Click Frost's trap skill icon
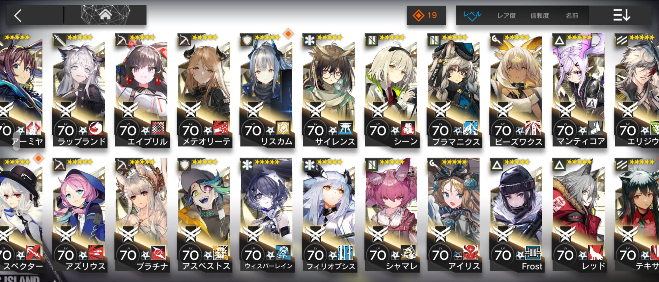This screenshot has width=659, height=282. tap(533, 252)
